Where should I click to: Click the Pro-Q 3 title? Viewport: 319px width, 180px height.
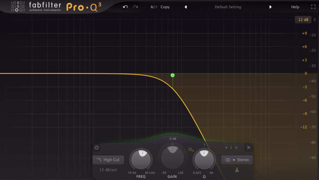click(x=83, y=7)
